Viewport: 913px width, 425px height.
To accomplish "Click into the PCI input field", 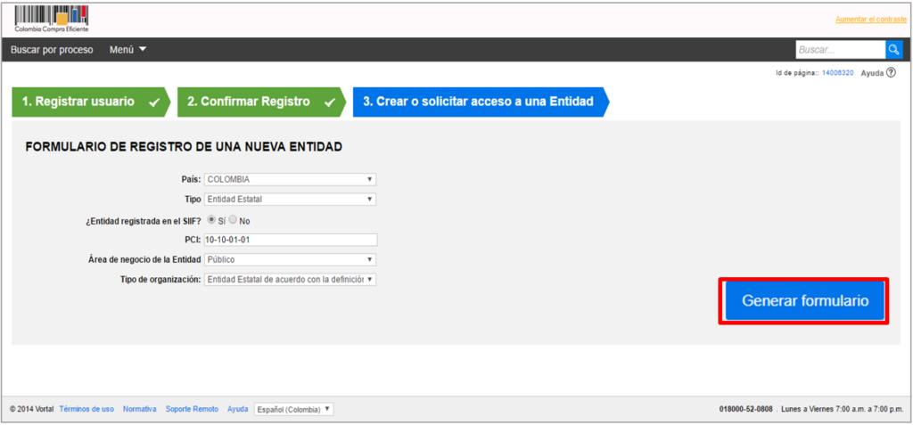I will pyautogui.click(x=290, y=240).
